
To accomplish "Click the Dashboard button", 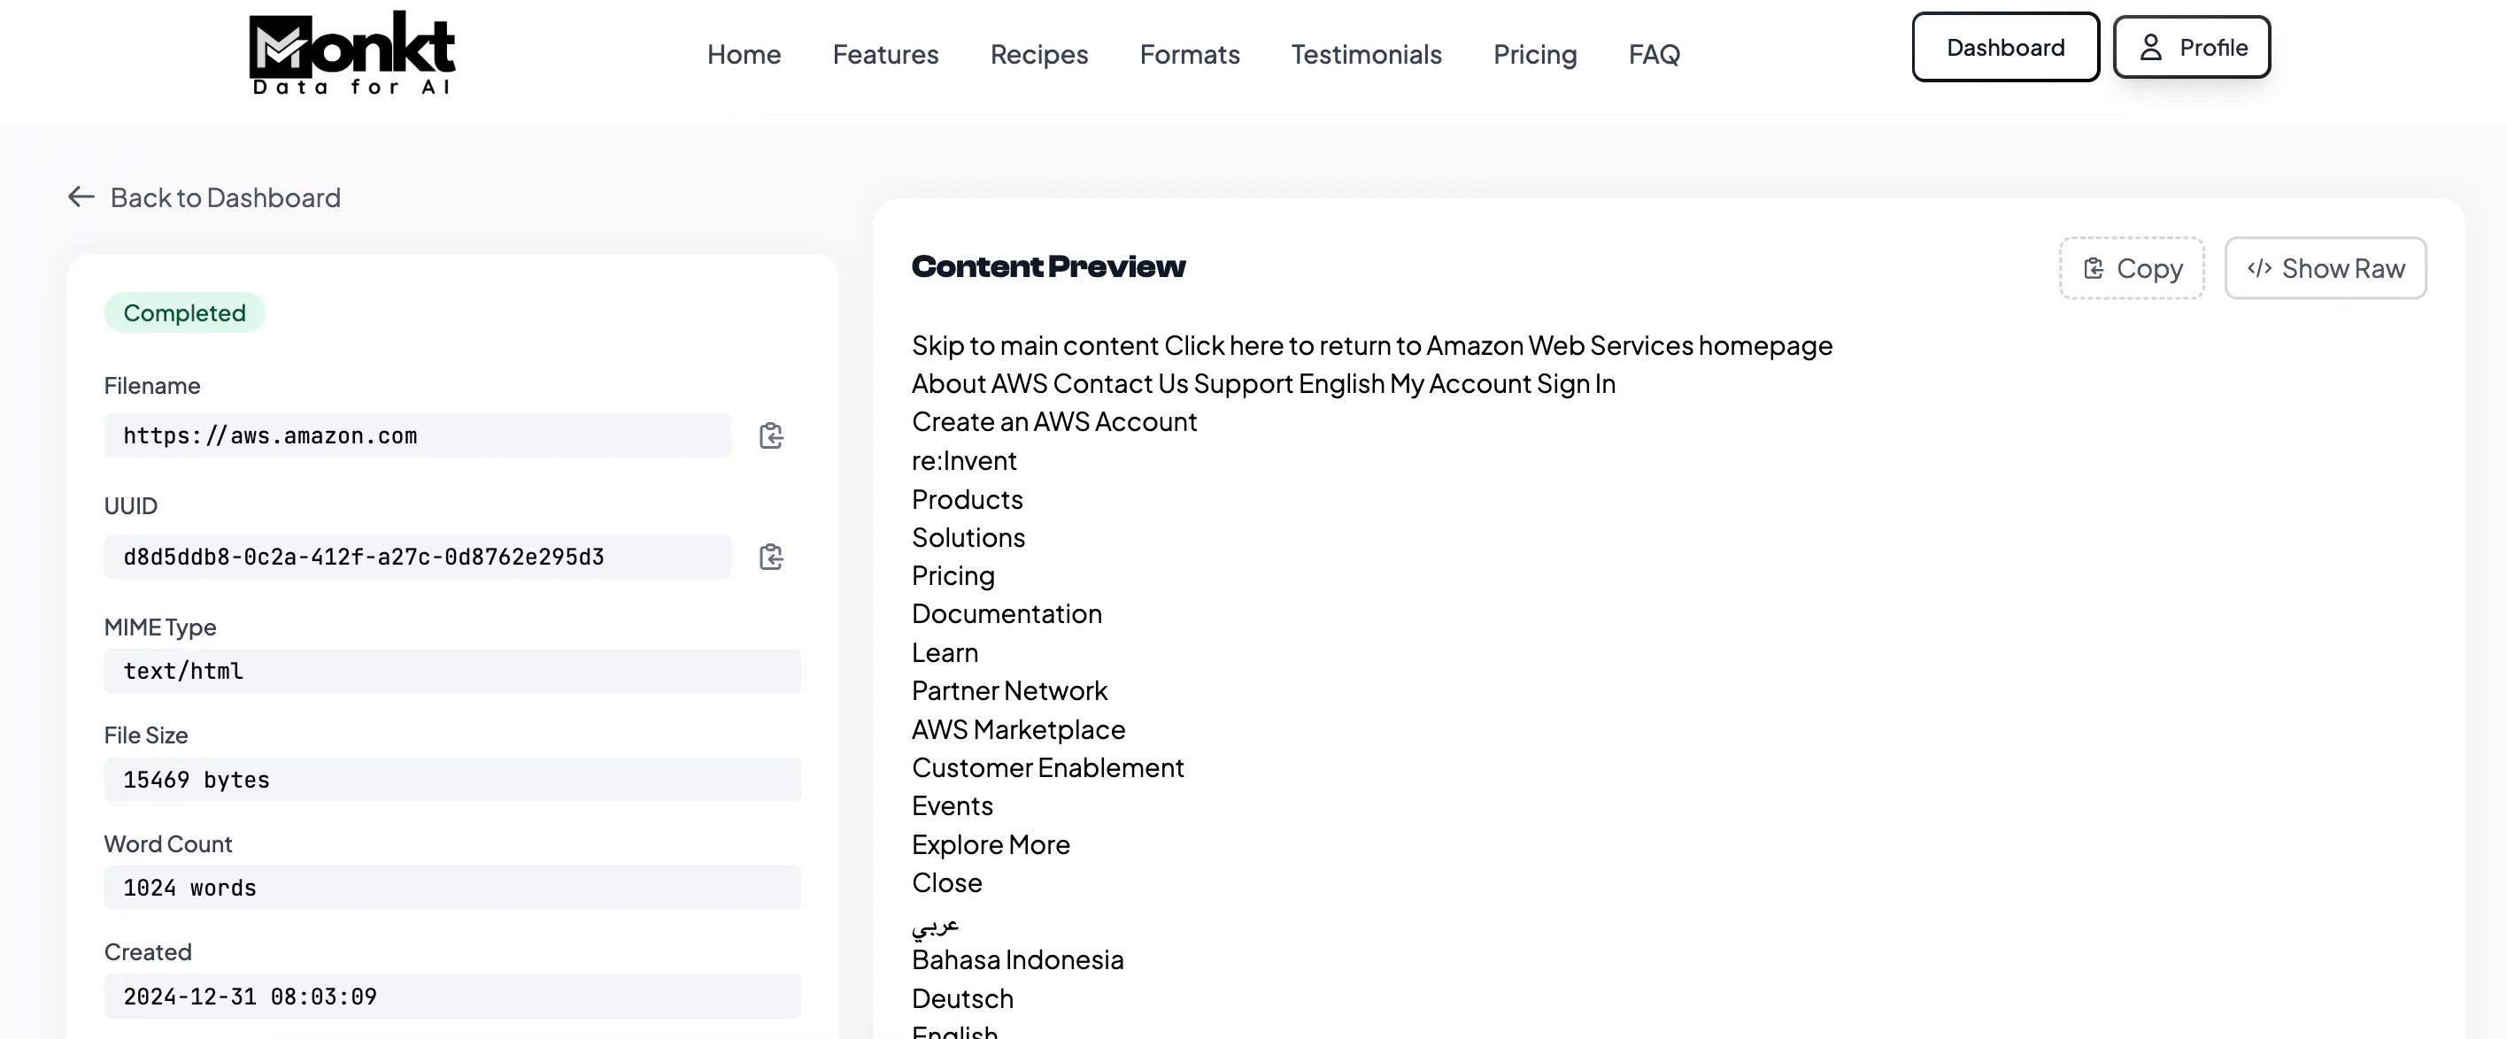I will [x=2006, y=47].
